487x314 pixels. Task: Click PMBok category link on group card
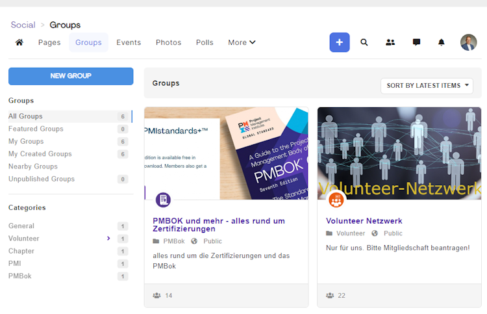[174, 241]
